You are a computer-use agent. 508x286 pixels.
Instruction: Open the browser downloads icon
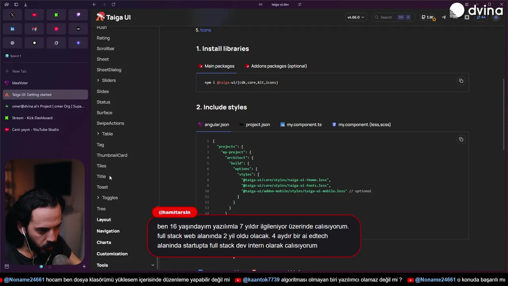[25, 4]
